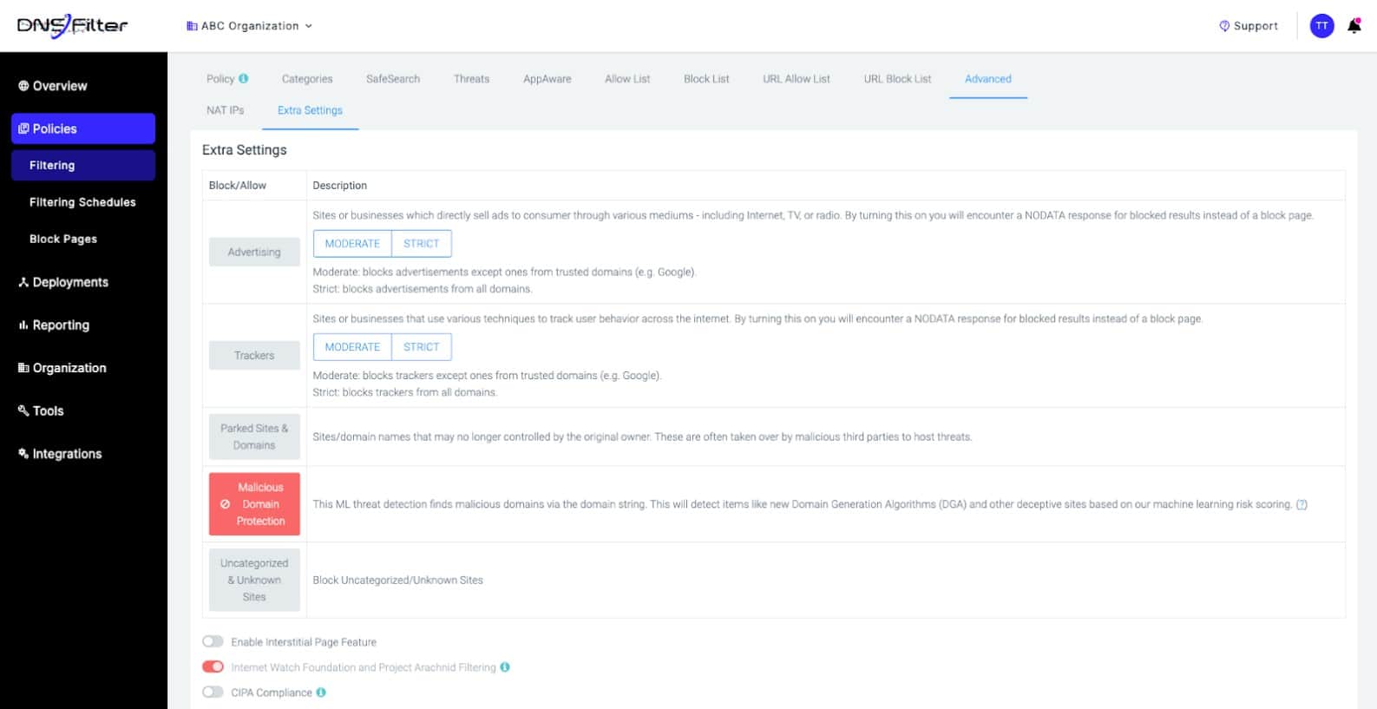The height and width of the screenshot is (709, 1377).
Task: Click the building icon beside ABC Organization
Action: [192, 26]
